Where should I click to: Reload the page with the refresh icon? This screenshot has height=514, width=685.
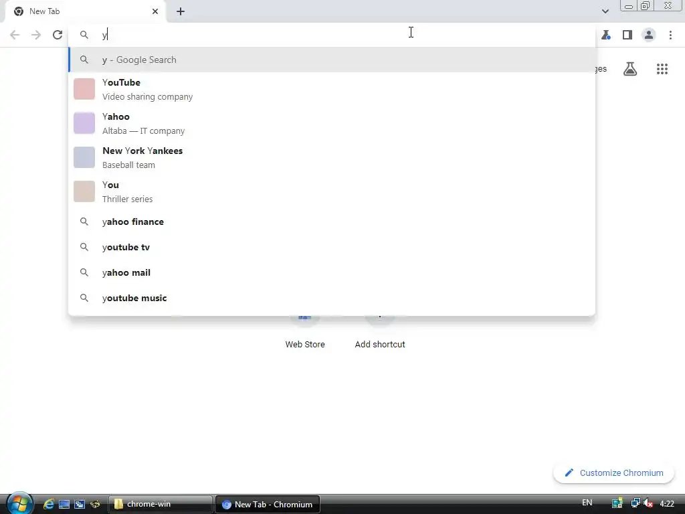(x=58, y=35)
